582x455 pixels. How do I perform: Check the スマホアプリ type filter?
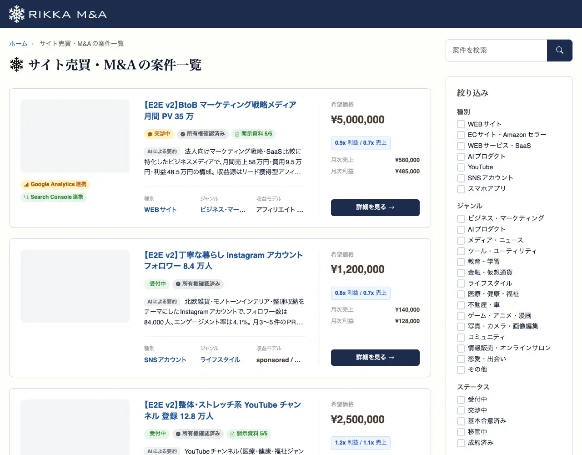click(461, 189)
